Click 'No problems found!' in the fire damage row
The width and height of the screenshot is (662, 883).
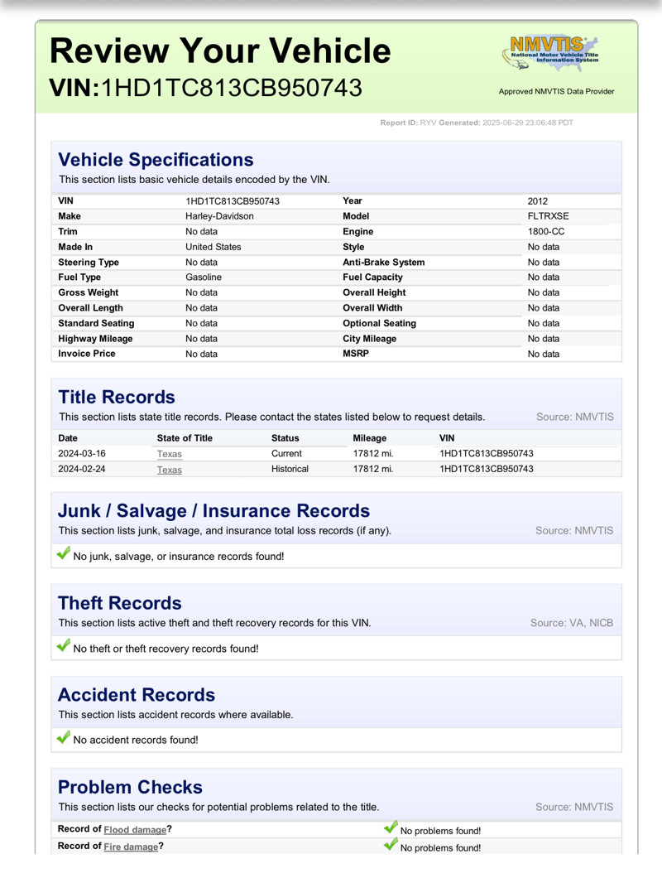point(440,847)
